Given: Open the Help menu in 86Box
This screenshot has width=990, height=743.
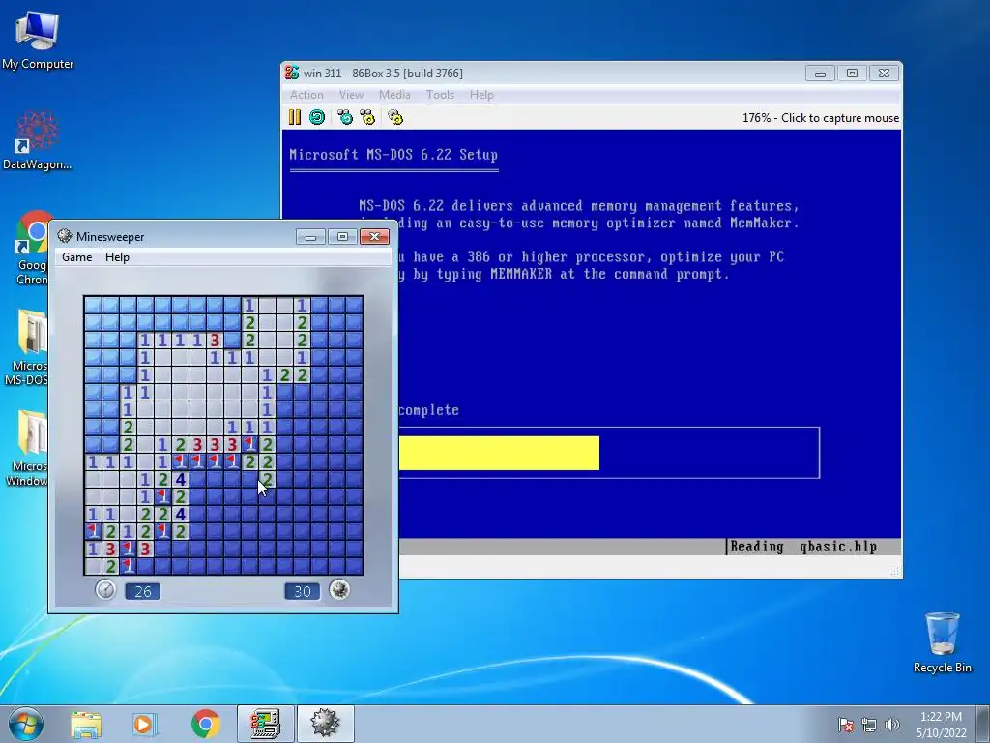Looking at the screenshot, I should pyautogui.click(x=481, y=95).
